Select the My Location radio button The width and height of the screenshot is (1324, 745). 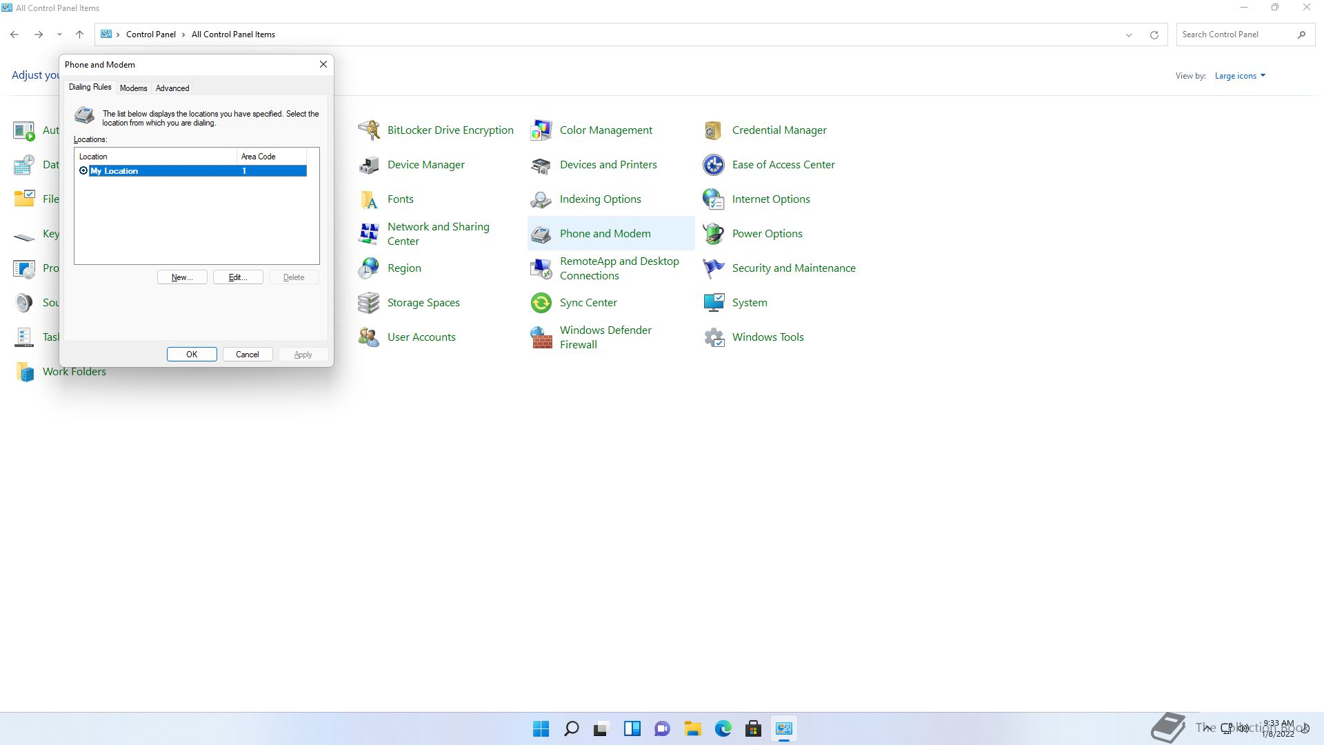[x=83, y=171]
